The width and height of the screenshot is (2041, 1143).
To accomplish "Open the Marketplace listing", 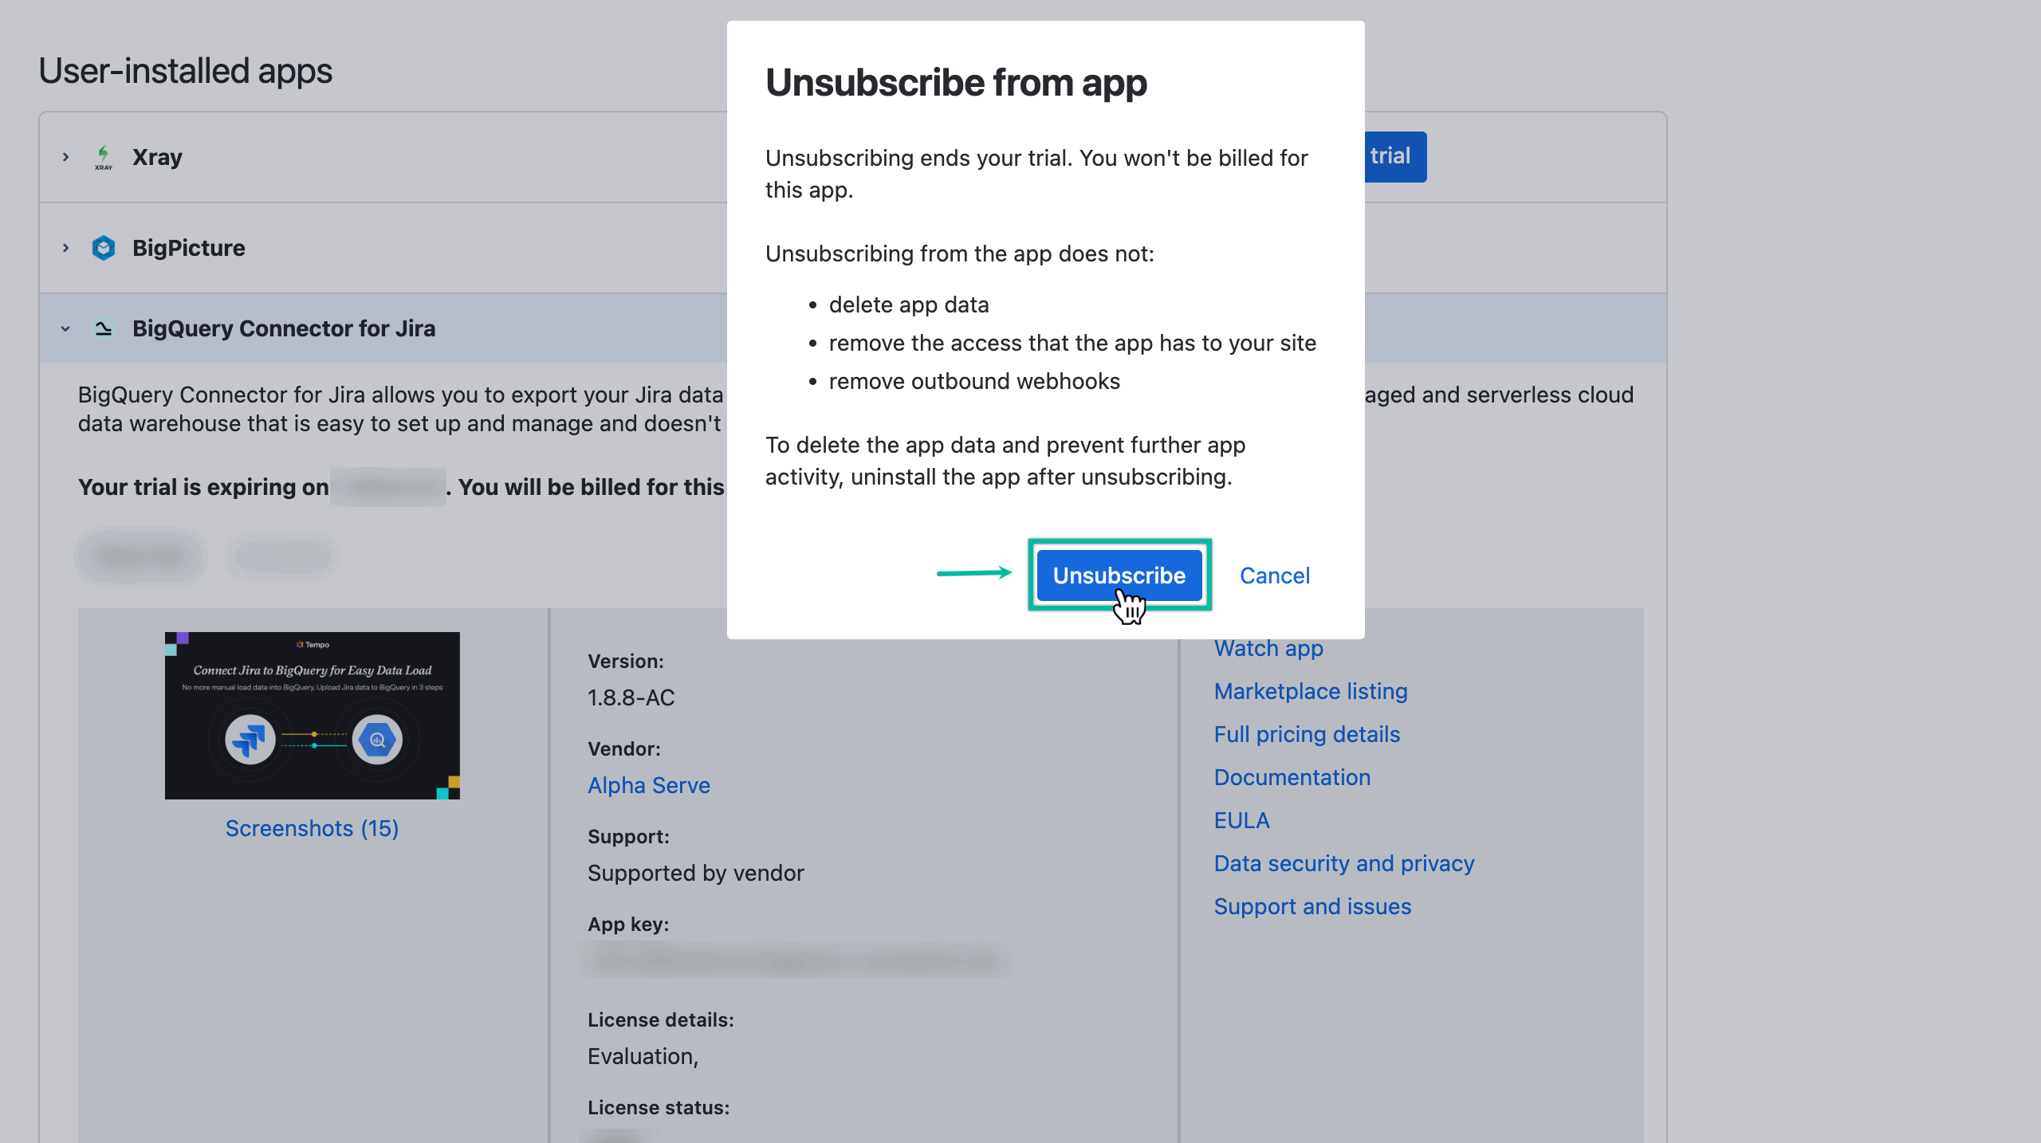I will (x=1311, y=691).
